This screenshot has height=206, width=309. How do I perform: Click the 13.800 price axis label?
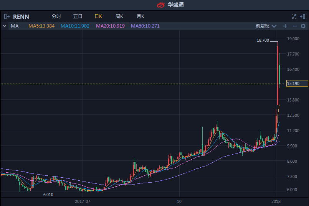coord(293,100)
